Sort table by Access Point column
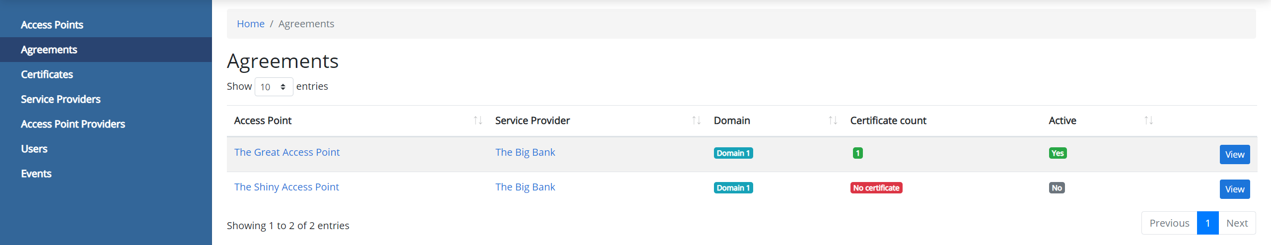 pos(263,121)
